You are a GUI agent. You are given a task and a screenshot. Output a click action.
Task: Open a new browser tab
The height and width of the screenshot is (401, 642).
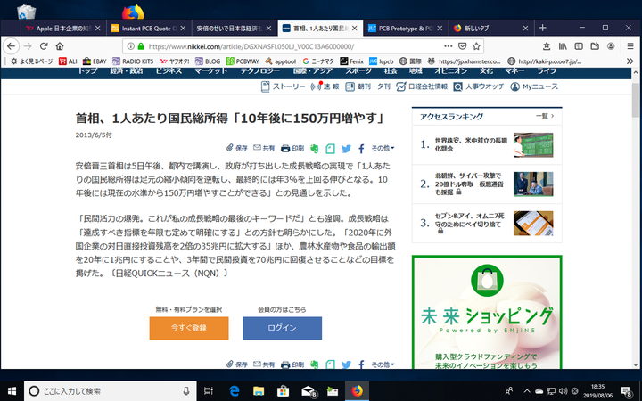[x=542, y=28]
